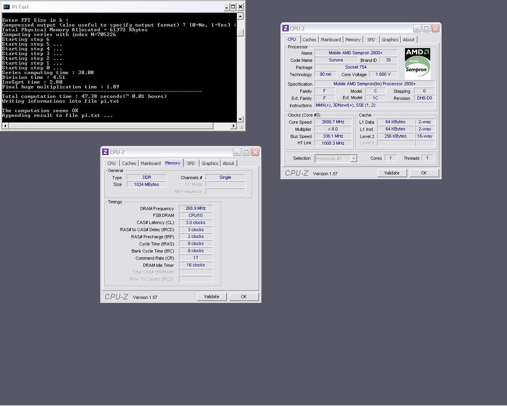Click the Revision value DH8-D0

pyautogui.click(x=424, y=98)
